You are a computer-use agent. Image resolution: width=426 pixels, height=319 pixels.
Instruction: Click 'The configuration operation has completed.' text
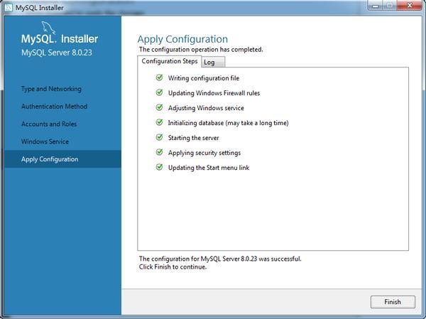pyautogui.click(x=201, y=50)
